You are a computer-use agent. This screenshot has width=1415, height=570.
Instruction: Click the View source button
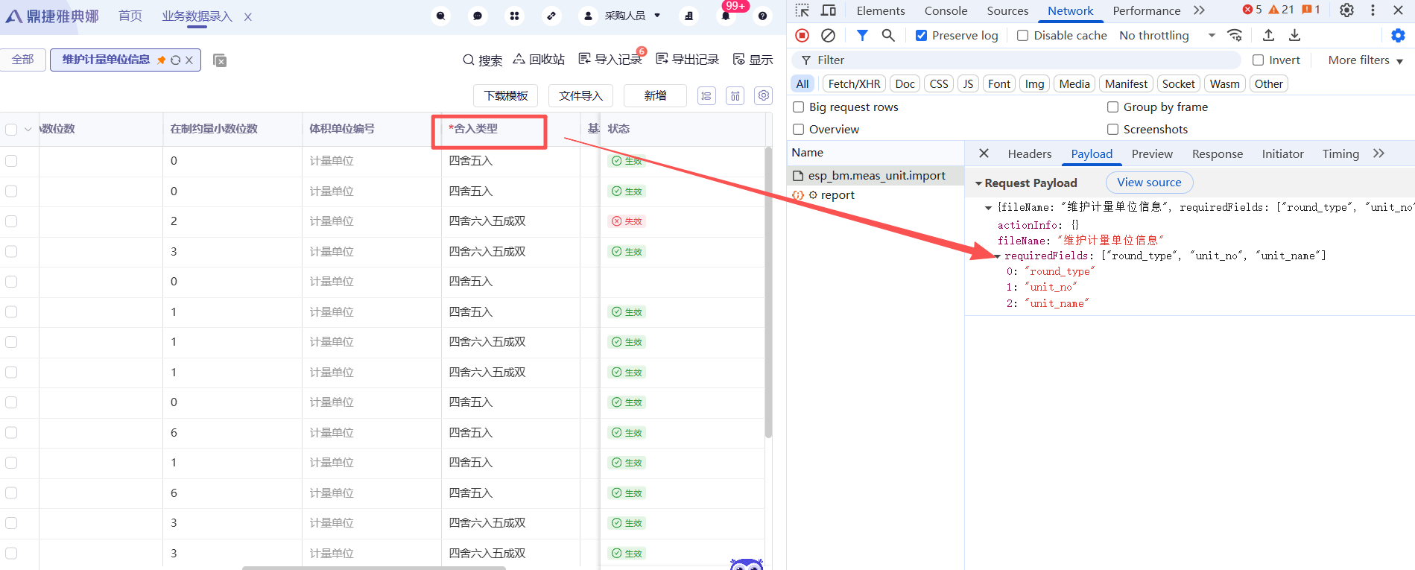click(1149, 183)
